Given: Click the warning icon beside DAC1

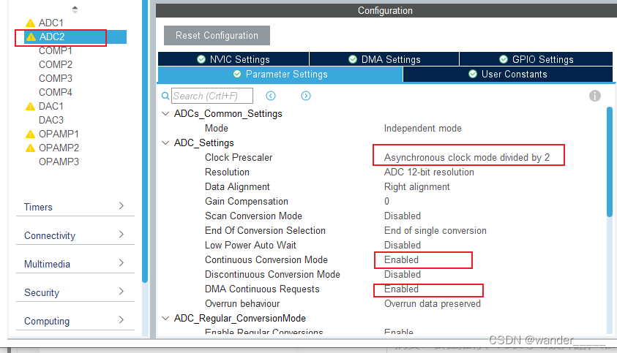Looking at the screenshot, I should coord(30,107).
